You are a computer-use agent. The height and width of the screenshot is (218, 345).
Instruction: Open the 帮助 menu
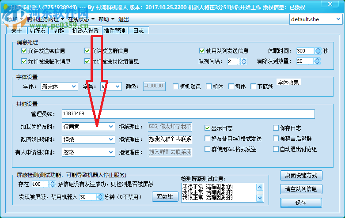[106, 19]
